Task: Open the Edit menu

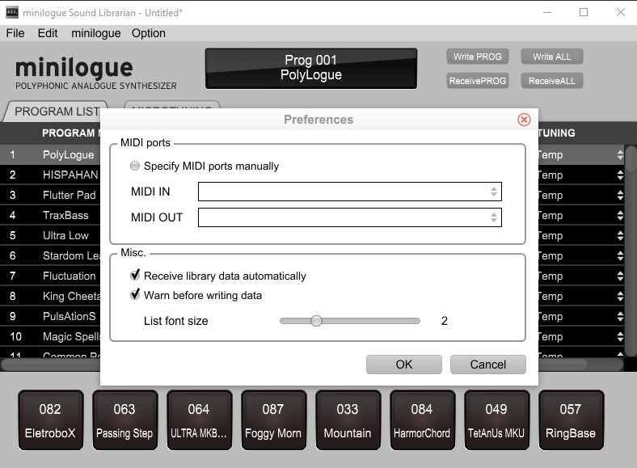Action: 48,33
